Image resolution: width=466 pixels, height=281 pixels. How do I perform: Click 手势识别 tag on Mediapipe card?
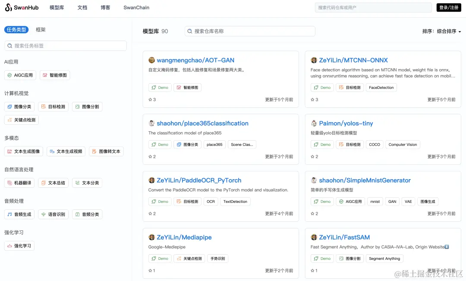pos(218,259)
